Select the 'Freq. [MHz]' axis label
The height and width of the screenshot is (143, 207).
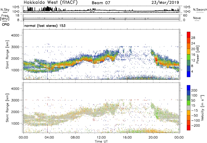(x=5, y=18)
